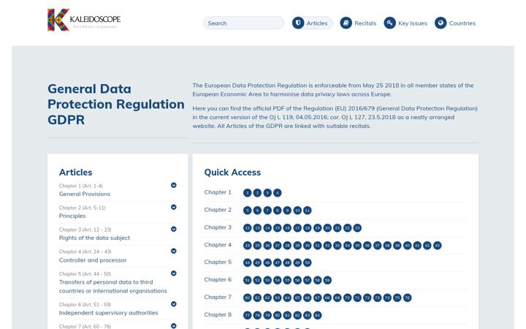This screenshot has height=329, width=526.
Task: Open article 11 circle in Chapter 2
Action: coord(308,211)
